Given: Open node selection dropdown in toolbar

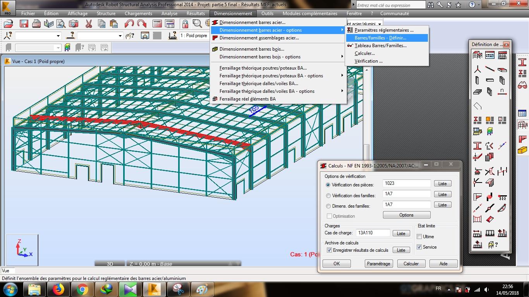Looking at the screenshot, I should point(58,36).
